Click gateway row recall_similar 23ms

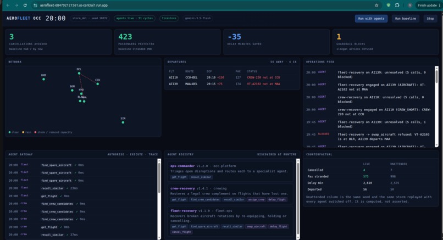(x=81, y=188)
